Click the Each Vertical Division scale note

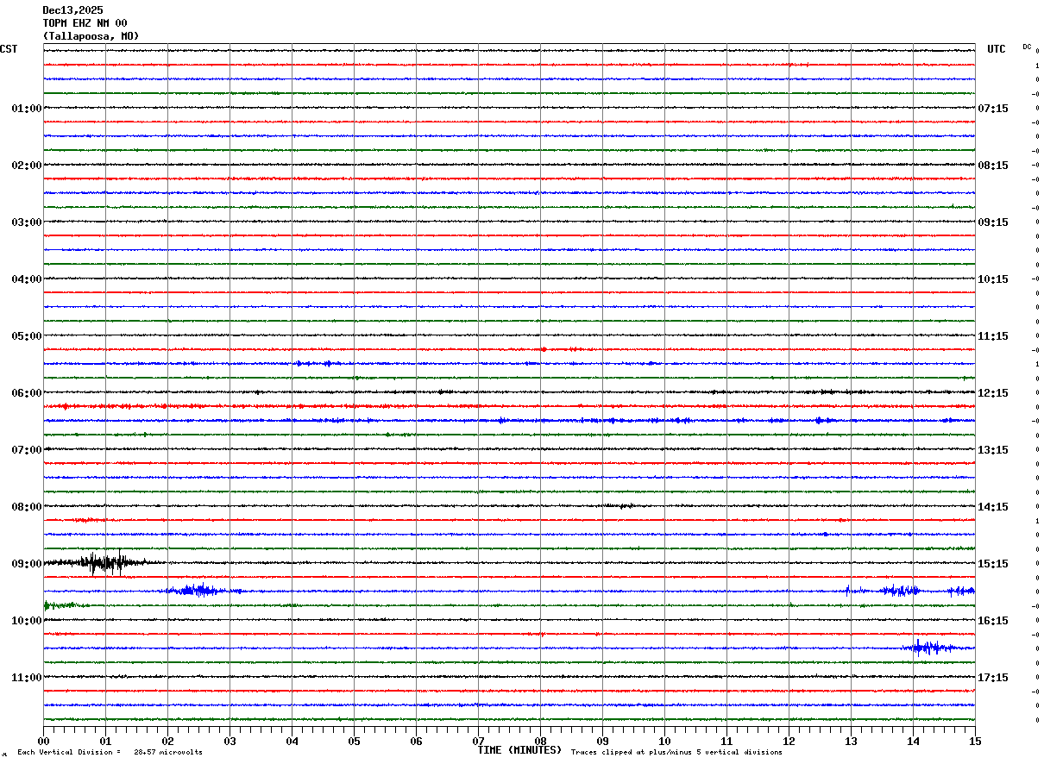tap(110, 753)
